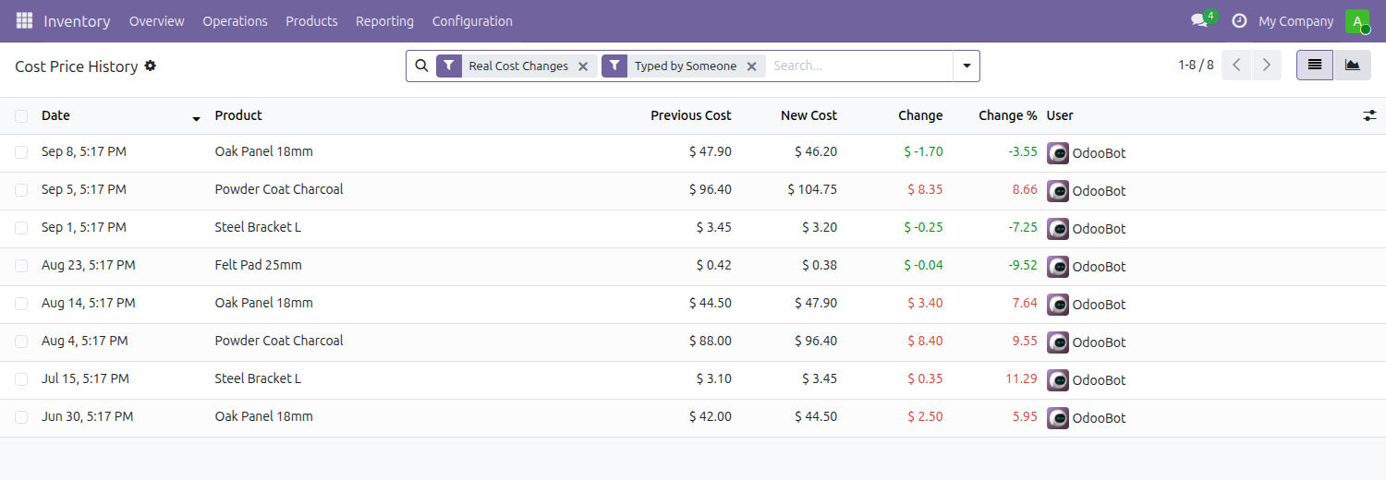Select the Sep 1 Steel Bracket row checkbox

click(21, 228)
